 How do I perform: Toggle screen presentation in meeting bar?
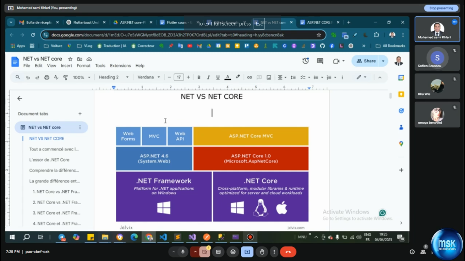(247, 252)
